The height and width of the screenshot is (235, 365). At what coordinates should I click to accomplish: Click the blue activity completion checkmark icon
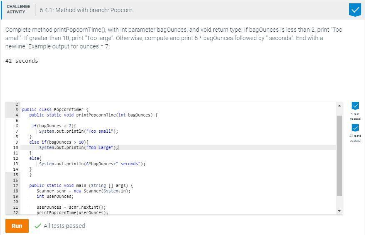(355, 10)
